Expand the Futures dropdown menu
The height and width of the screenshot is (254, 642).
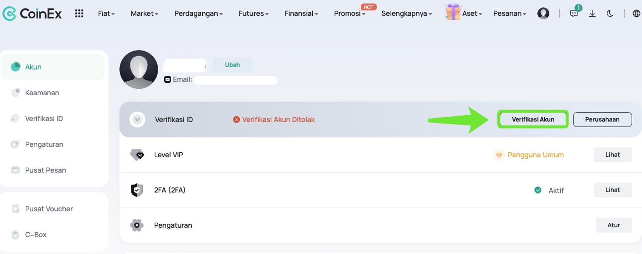click(254, 13)
